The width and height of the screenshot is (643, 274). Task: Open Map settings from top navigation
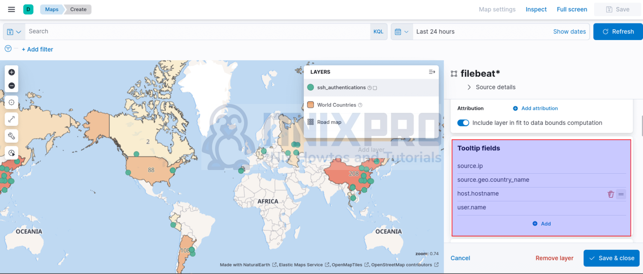click(x=497, y=9)
